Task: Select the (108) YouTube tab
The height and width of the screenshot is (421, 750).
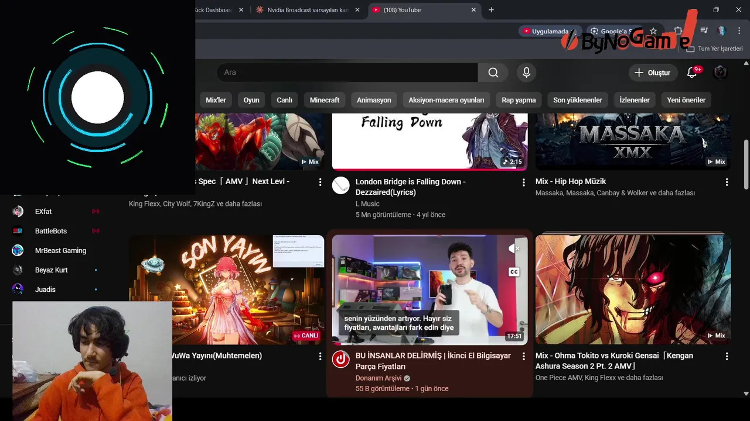Action: (425, 10)
